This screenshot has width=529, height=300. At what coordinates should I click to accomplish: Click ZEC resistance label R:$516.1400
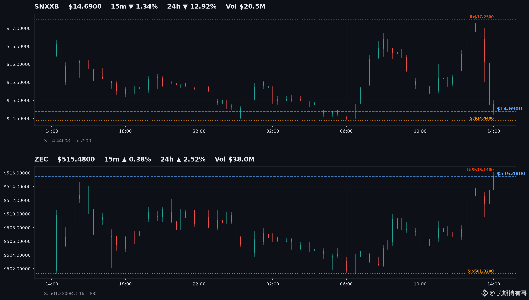pos(480,170)
